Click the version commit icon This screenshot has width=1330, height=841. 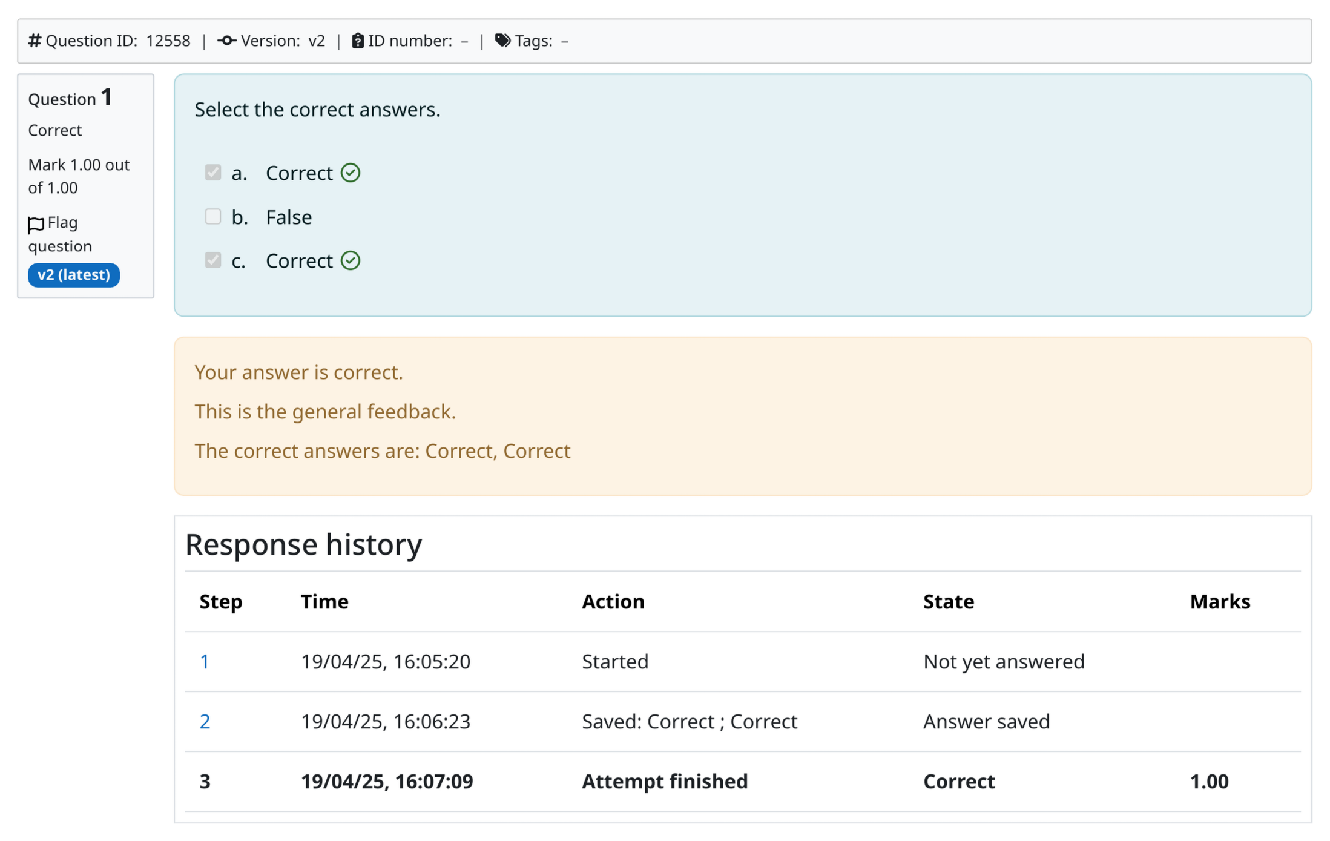pos(227,41)
